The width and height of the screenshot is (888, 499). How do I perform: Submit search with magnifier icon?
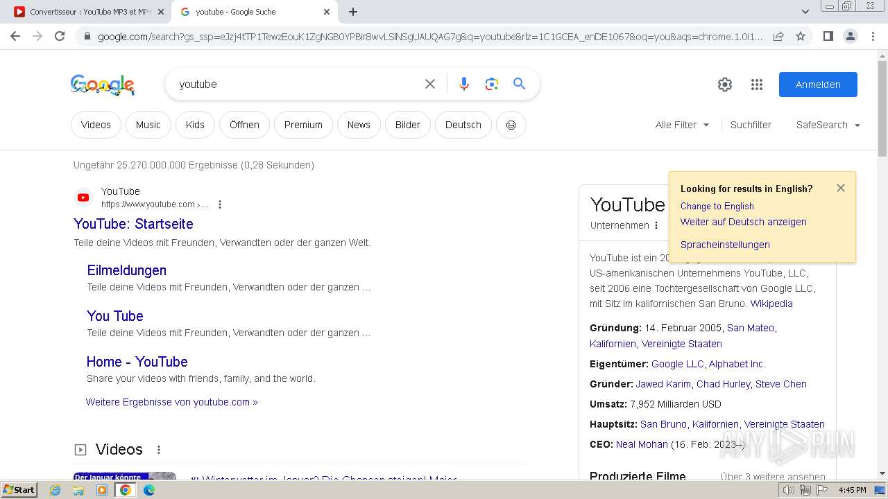coord(519,84)
